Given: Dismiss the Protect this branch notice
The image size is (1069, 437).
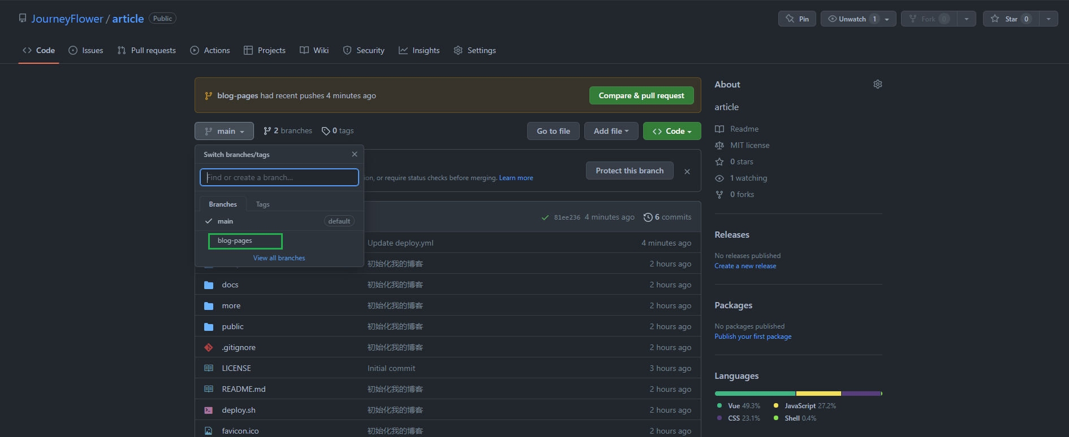Looking at the screenshot, I should click(x=687, y=172).
